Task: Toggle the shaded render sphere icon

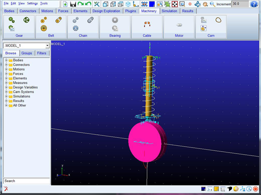Action: [x=236, y=189]
